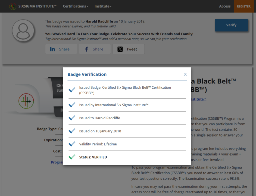Click the X (Twitter) tweet icon
The width and height of the screenshot is (256, 196).
point(120,49)
